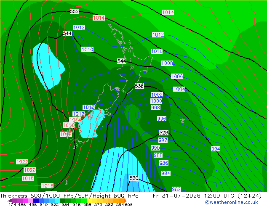Click the 998 isobar label
The width and height of the screenshot is (267, 206).
click(x=156, y=108)
